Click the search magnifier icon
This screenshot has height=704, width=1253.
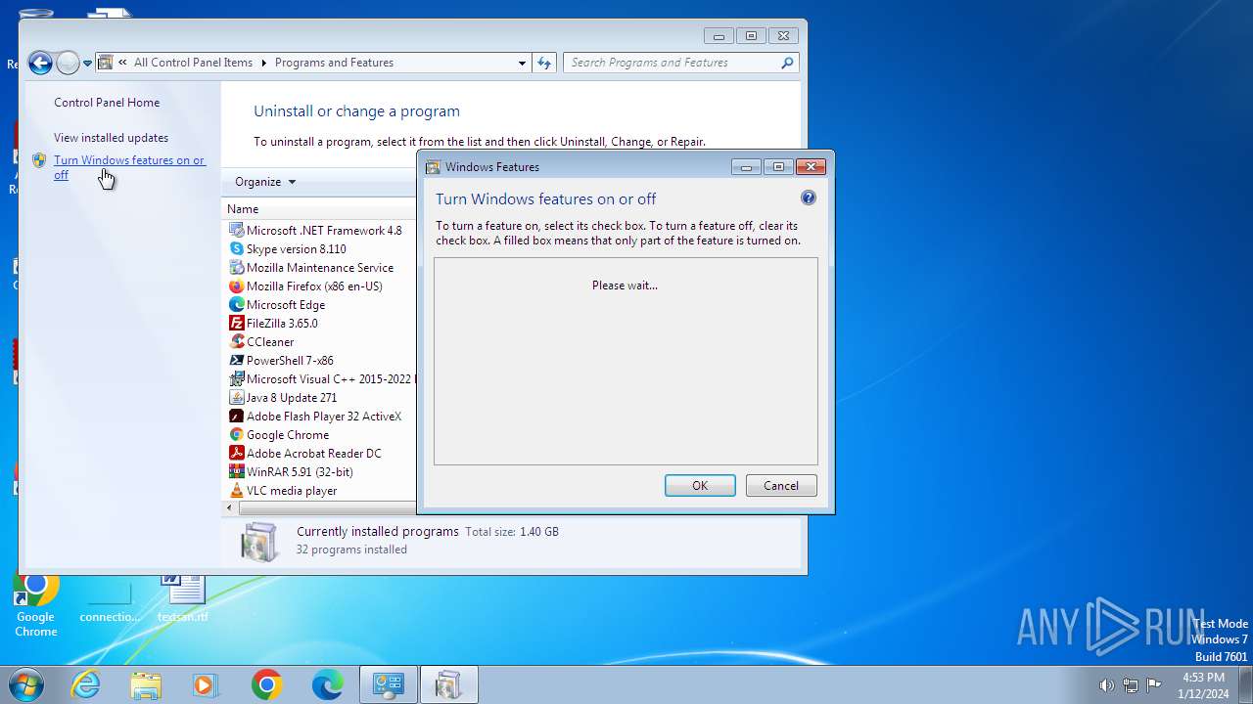(787, 63)
